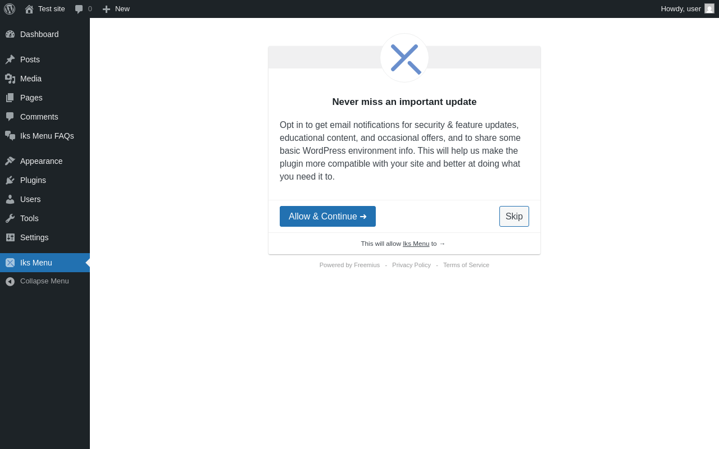Screen dimensions: 719x449
Task: Click the plus icon next to New
Action: 106,9
